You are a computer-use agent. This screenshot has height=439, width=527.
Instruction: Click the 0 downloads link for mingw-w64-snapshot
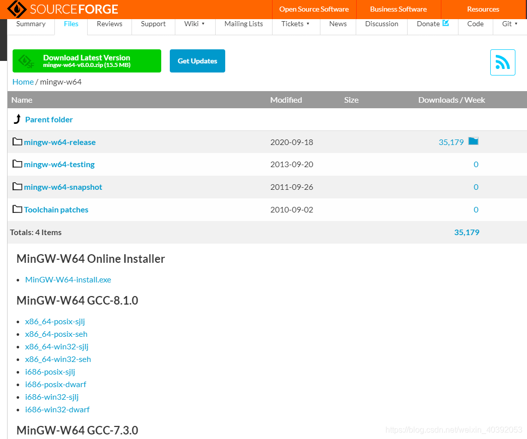coord(476,187)
